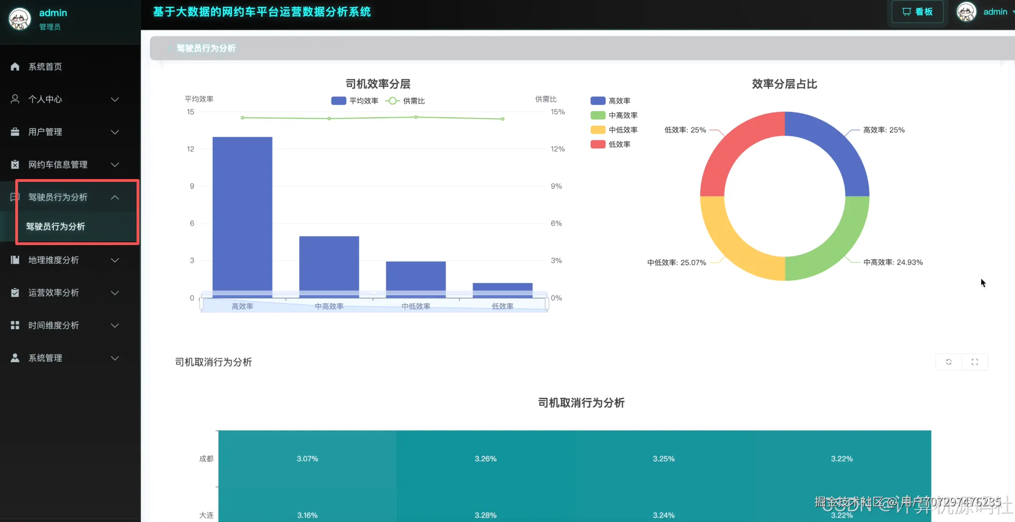Click the 地理维度分析 sidebar icon
This screenshot has height=522, width=1015.
pyautogui.click(x=15, y=260)
